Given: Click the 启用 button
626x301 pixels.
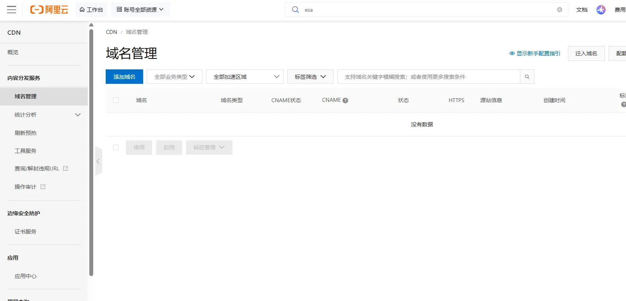Looking at the screenshot, I should (x=169, y=147).
